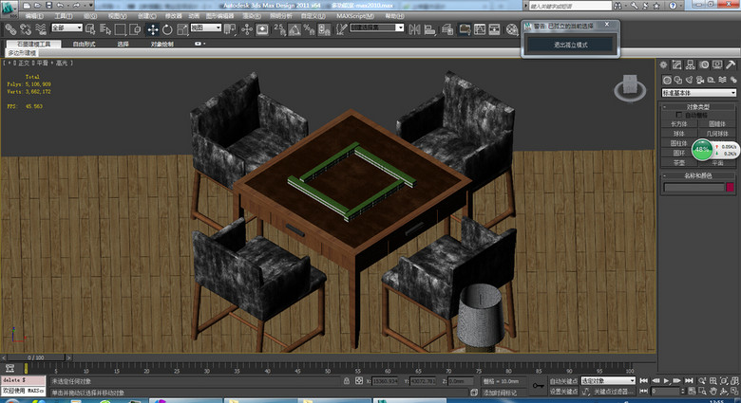Viewport: 741px width, 403px height.
Task: Open the MAXScript menu
Action: click(355, 16)
